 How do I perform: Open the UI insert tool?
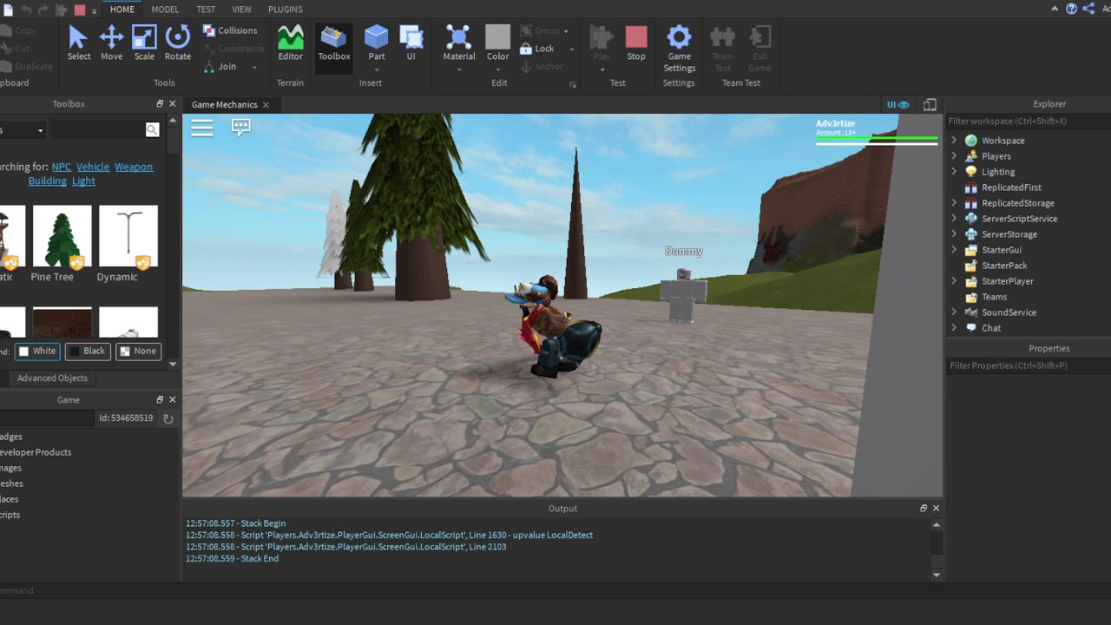point(411,43)
